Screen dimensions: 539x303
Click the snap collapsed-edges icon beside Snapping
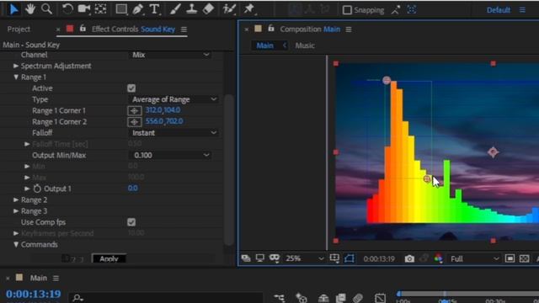point(396,10)
